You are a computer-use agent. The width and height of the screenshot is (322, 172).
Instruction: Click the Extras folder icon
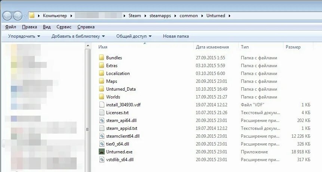(x=101, y=65)
